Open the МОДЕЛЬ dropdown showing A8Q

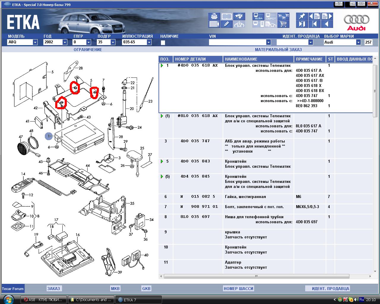tap(35, 42)
